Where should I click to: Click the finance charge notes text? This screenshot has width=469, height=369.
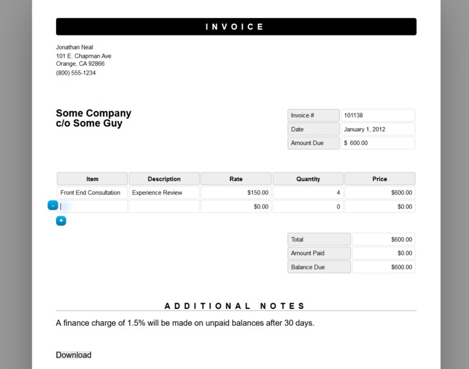[x=185, y=323]
